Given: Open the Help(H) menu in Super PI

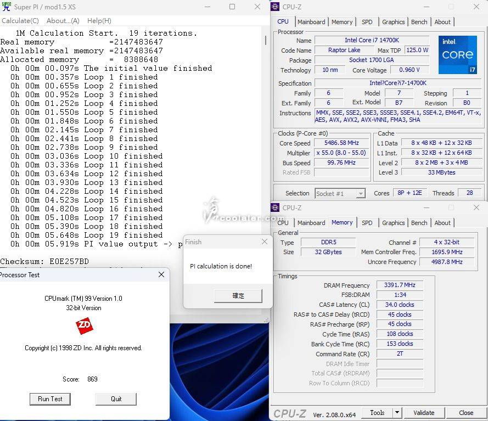Looking at the screenshot, I should [x=99, y=21].
